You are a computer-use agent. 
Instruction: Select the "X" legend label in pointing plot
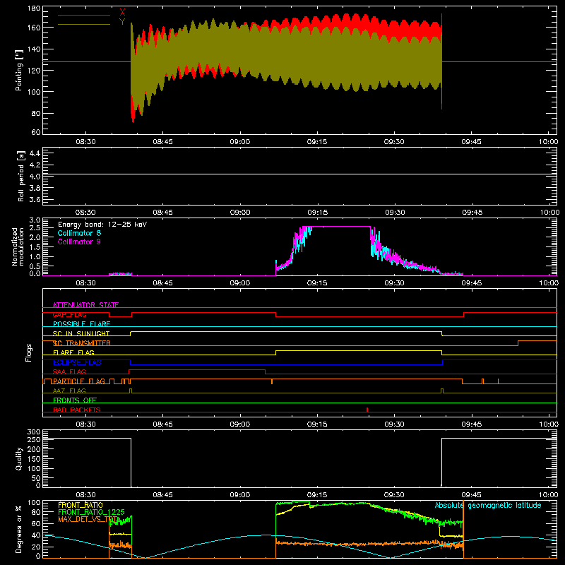(x=122, y=13)
